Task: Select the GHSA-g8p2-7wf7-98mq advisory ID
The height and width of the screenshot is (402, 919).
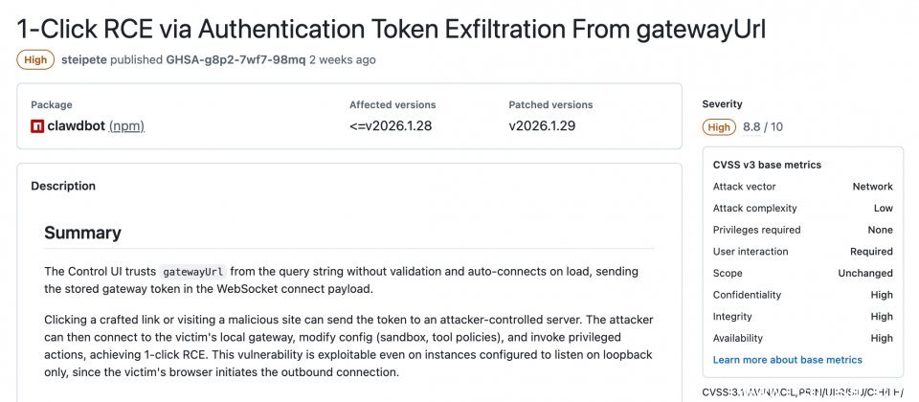Action: click(x=235, y=59)
